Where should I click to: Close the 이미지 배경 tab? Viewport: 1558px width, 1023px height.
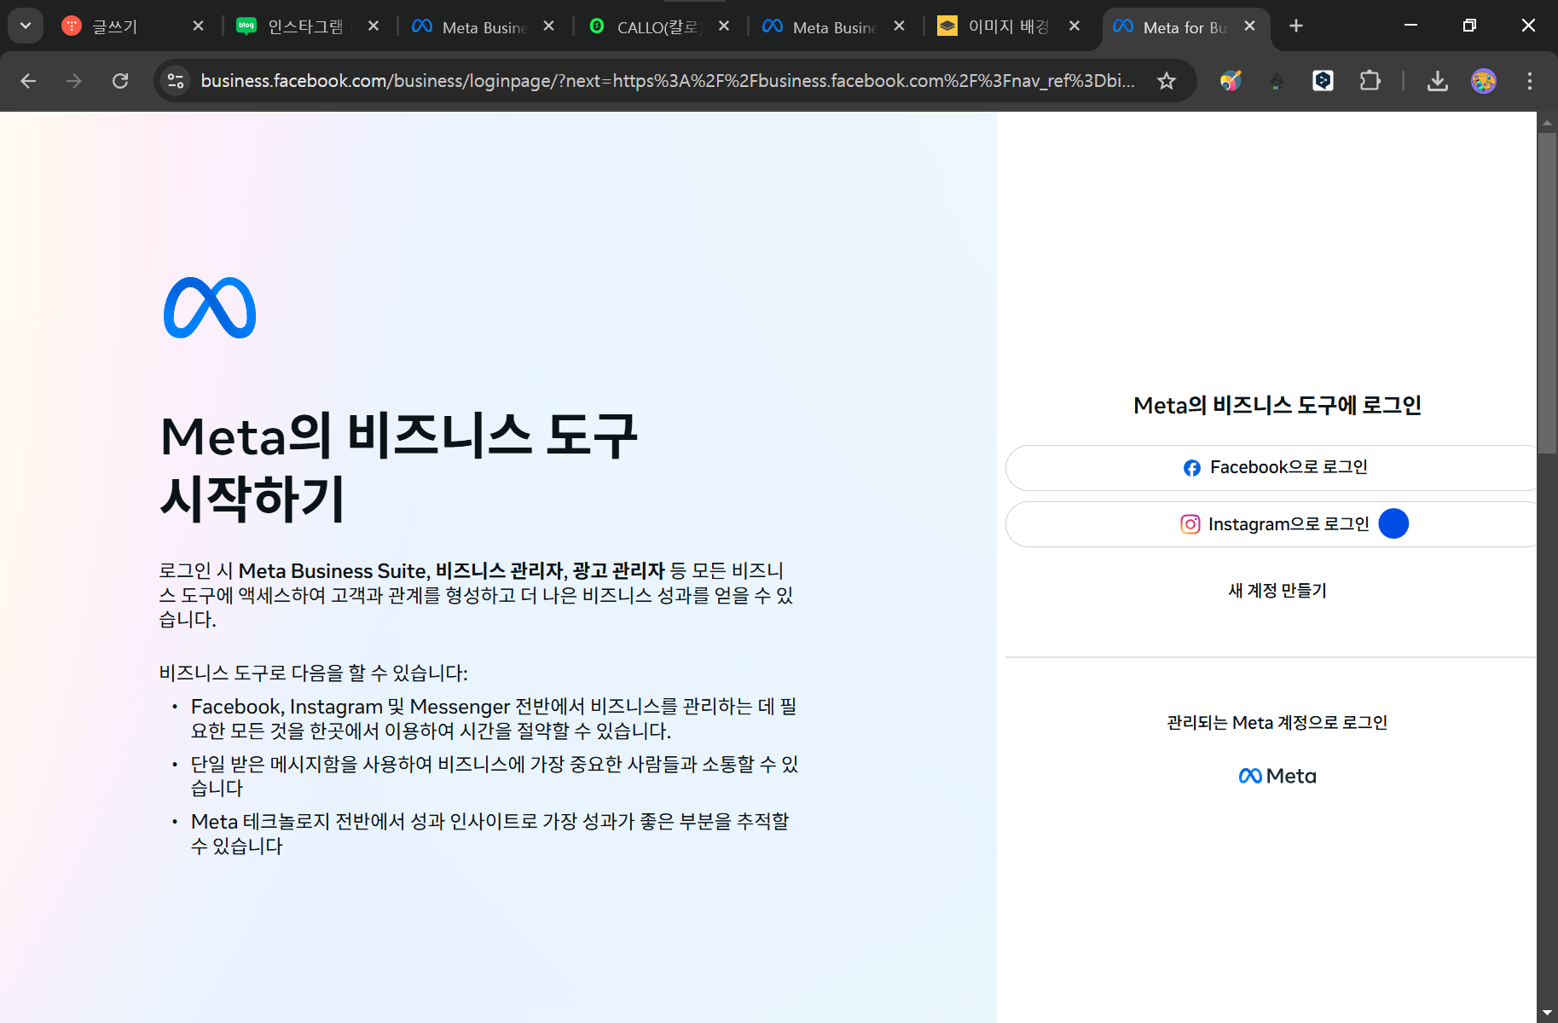[x=1074, y=26]
